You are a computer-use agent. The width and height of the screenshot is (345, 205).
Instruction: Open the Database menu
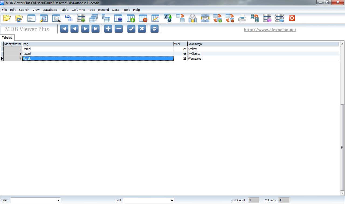(50, 10)
